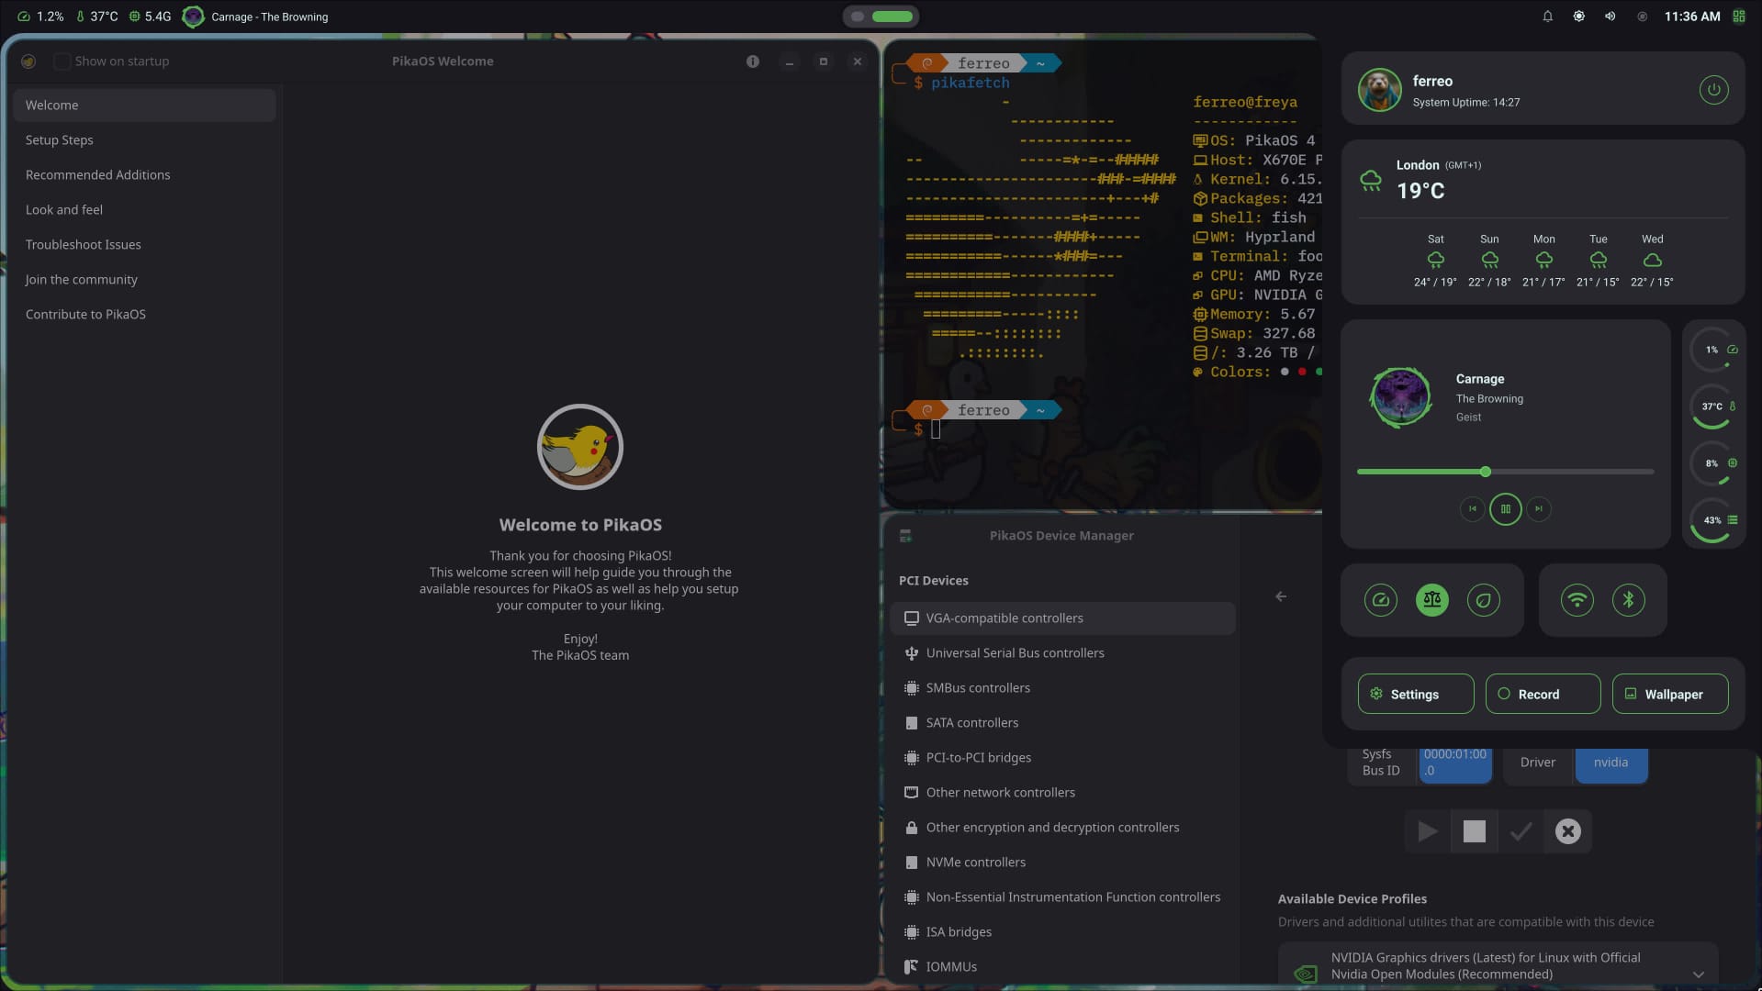Click the Wallpaper button
The image size is (1762, 991).
1669,695
